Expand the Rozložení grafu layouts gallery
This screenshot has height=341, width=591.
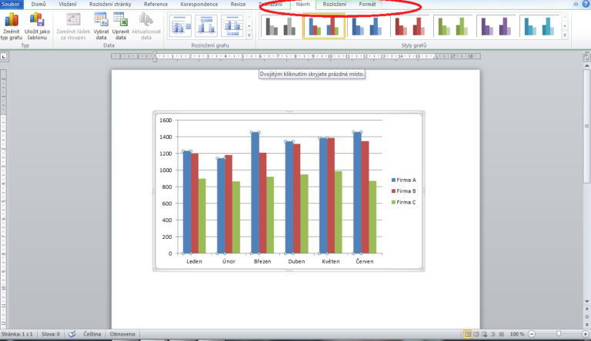pos(249,35)
